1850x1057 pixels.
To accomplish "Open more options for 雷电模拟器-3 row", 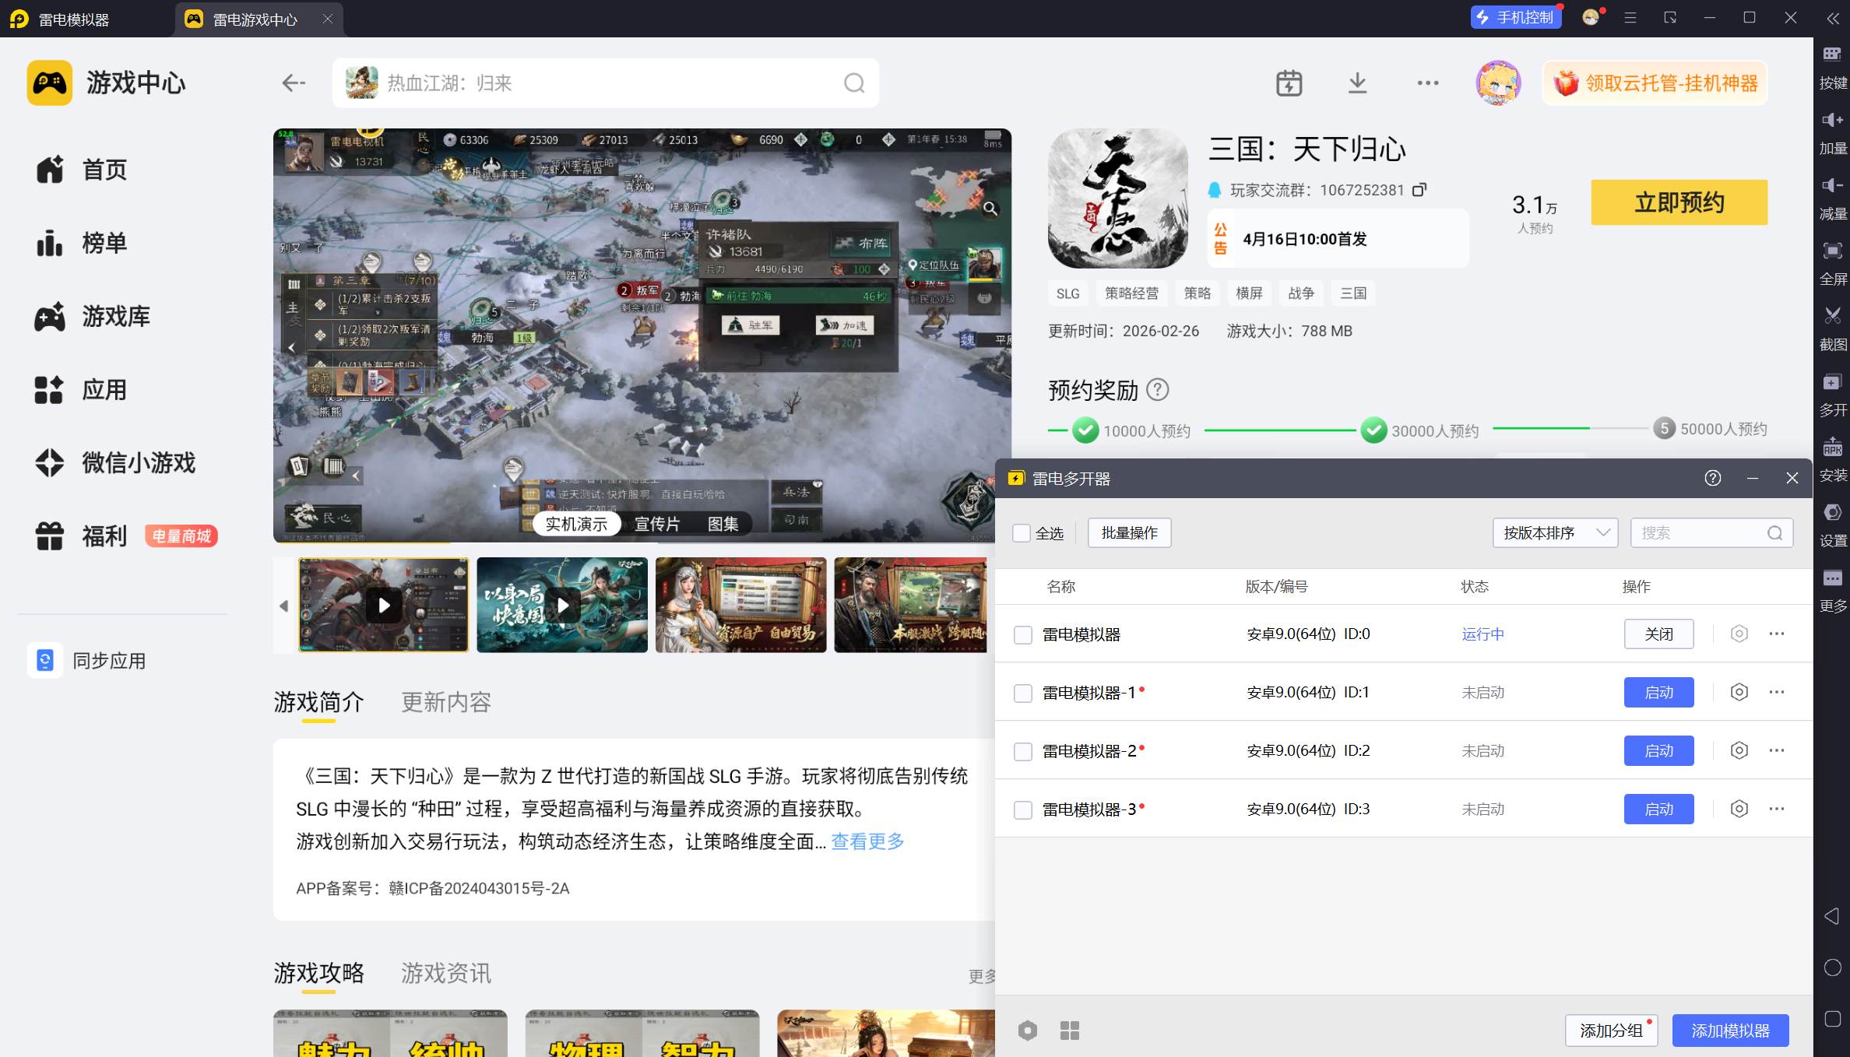I will click(1776, 809).
